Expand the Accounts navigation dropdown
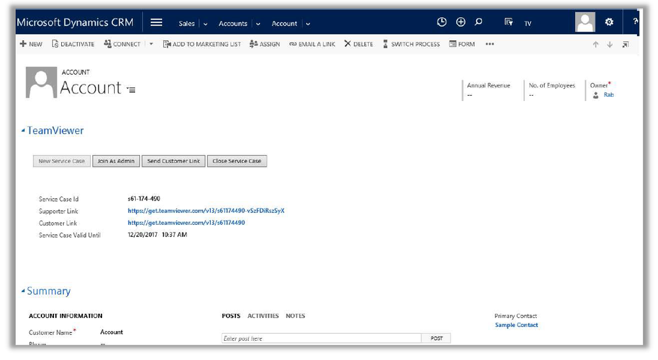 [x=258, y=24]
